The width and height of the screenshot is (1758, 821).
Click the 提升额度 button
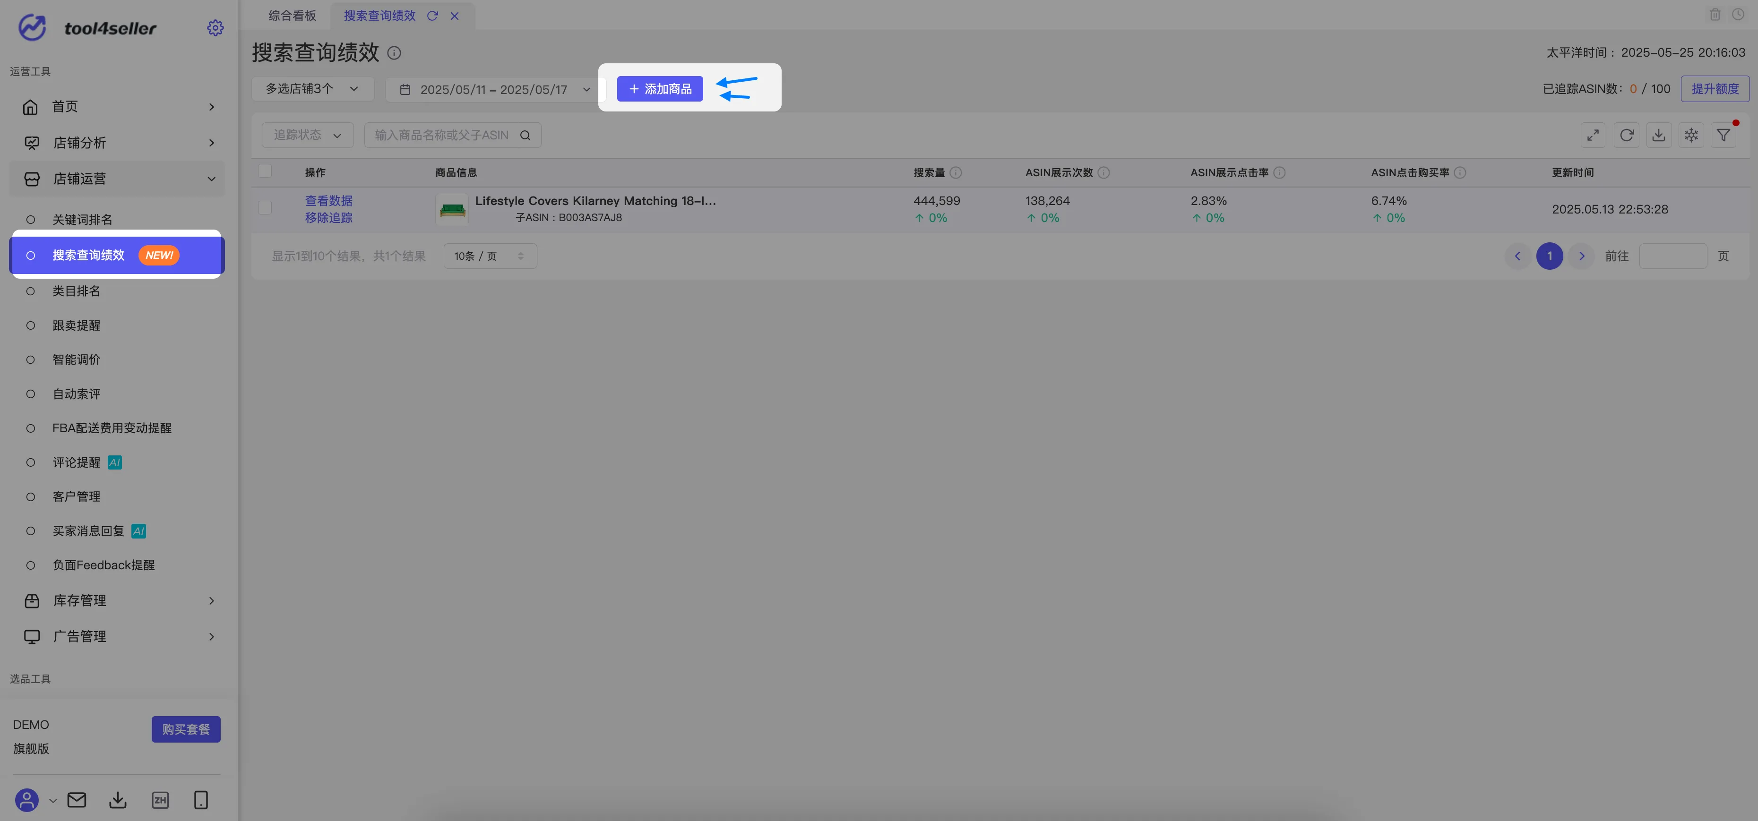[x=1715, y=89]
